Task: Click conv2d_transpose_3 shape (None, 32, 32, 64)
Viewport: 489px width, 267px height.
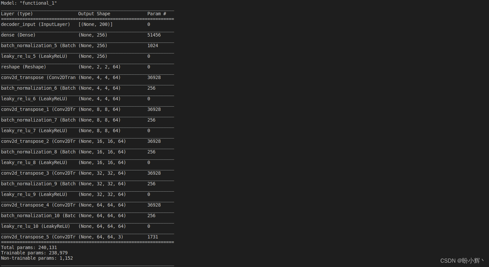Action: 102,173
